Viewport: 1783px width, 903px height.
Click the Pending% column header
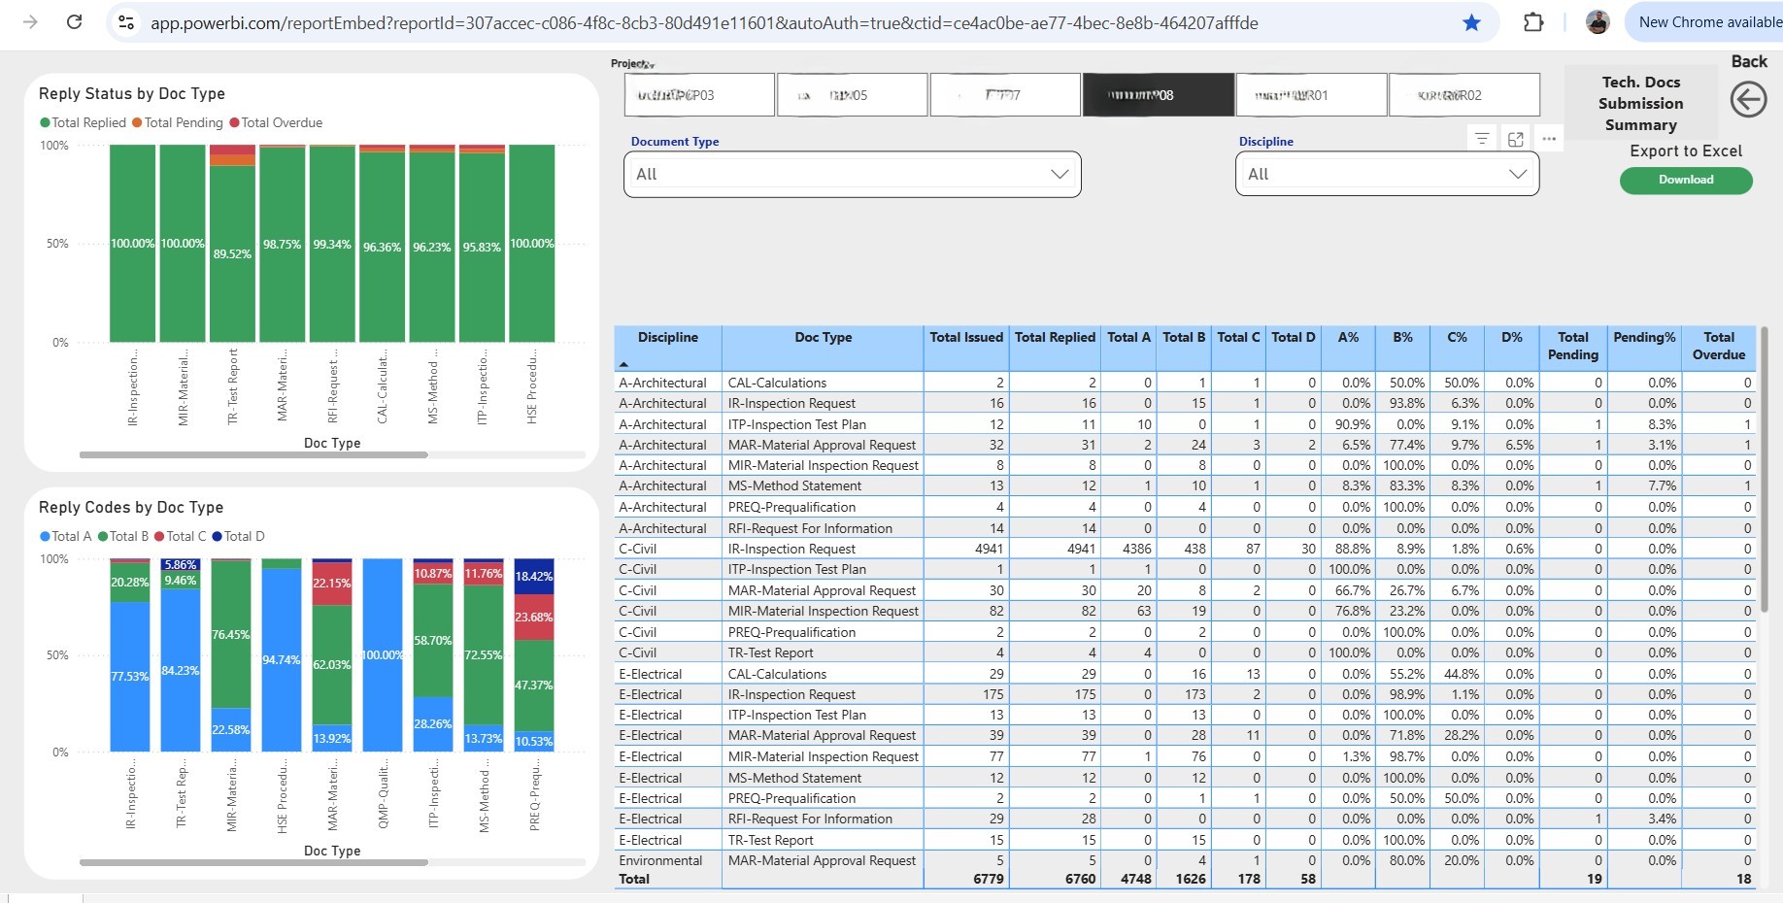pos(1643,338)
